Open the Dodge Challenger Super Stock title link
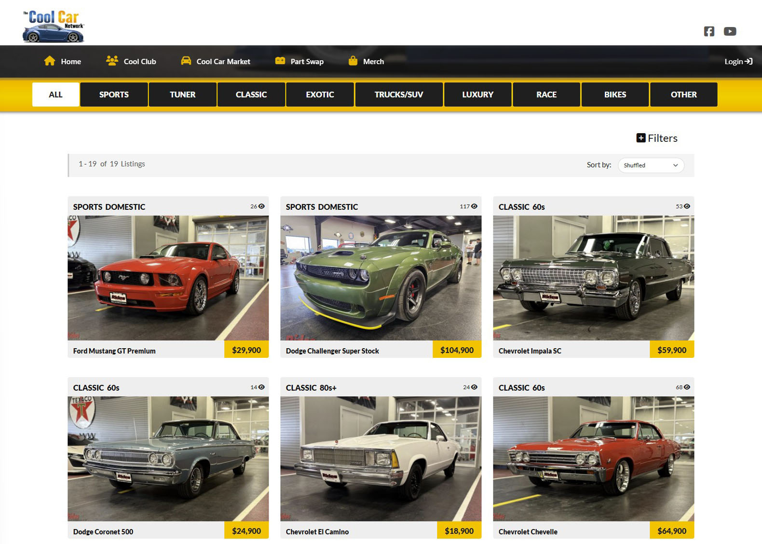762x544 pixels. pos(332,351)
